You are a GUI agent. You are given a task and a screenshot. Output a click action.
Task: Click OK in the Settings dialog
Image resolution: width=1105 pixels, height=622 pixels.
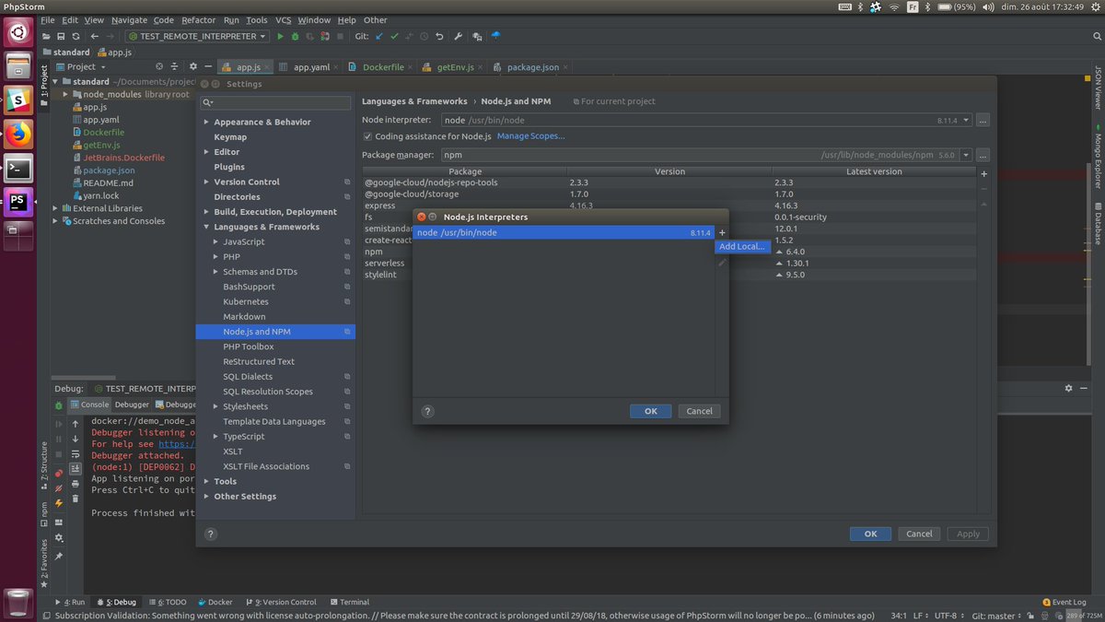870,534
